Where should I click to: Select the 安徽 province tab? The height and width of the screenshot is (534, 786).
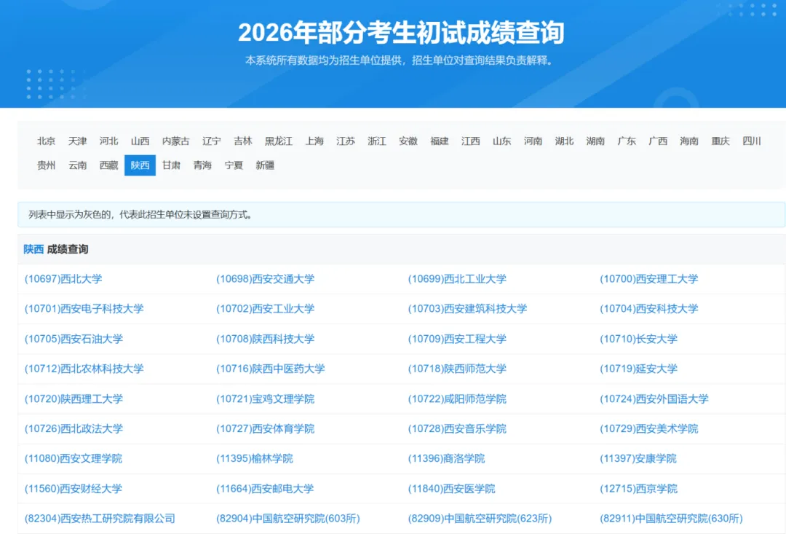(x=408, y=141)
